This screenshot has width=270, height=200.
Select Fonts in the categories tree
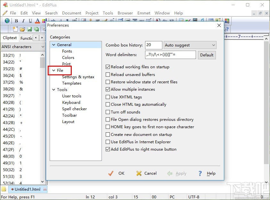[x=67, y=51]
